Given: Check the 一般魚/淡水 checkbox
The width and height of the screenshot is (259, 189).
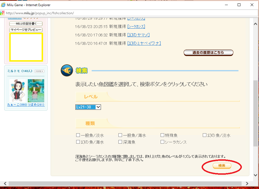Looking at the screenshot, I should click(78, 135).
